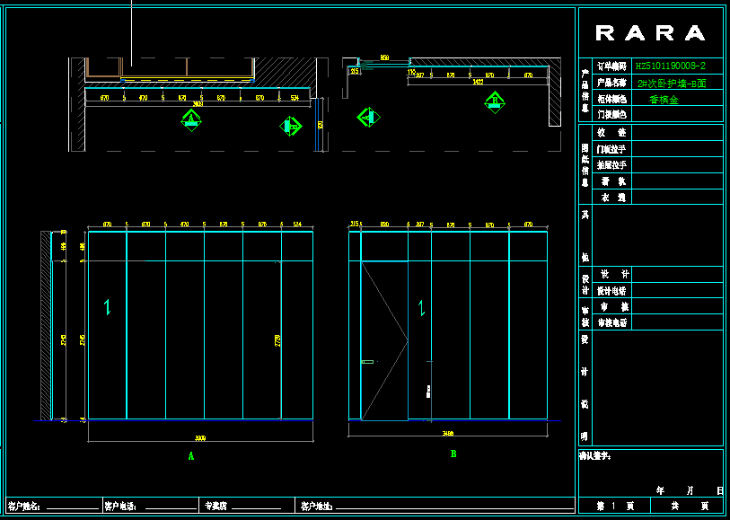
Task: Click the panel number 1 in elevation A
Action: (x=108, y=307)
